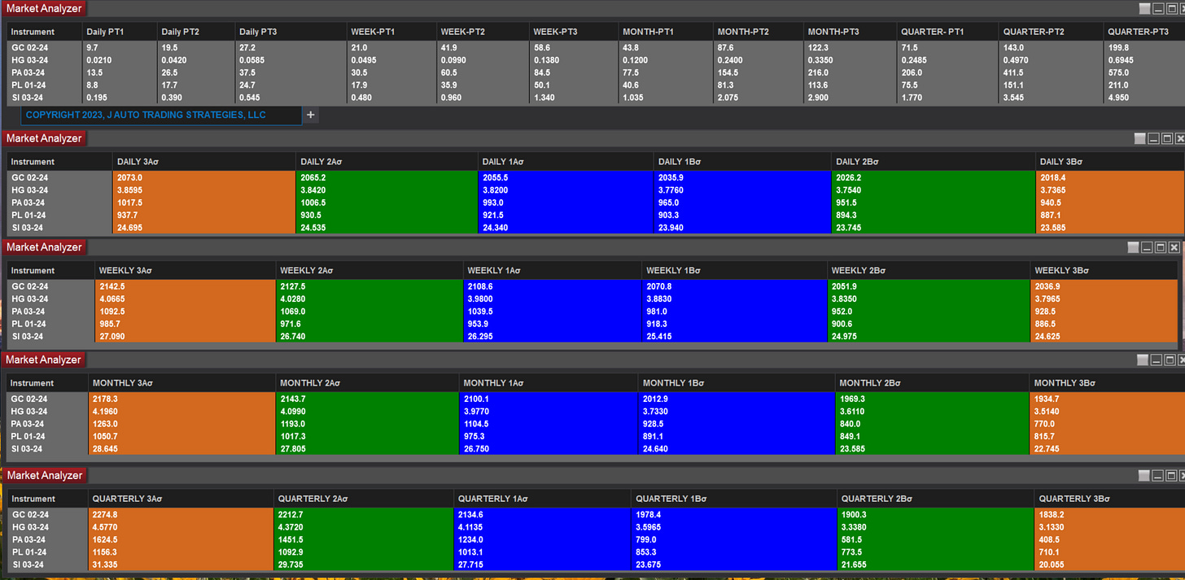Click the orange cell with value 2018.4
This screenshot has width=1185, height=580.
[1110, 177]
